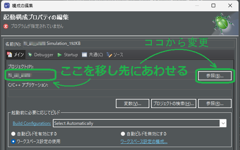Open ワークスペース設定の構成... link
Viewport: 240px width, 150px height.
(x=144, y=141)
